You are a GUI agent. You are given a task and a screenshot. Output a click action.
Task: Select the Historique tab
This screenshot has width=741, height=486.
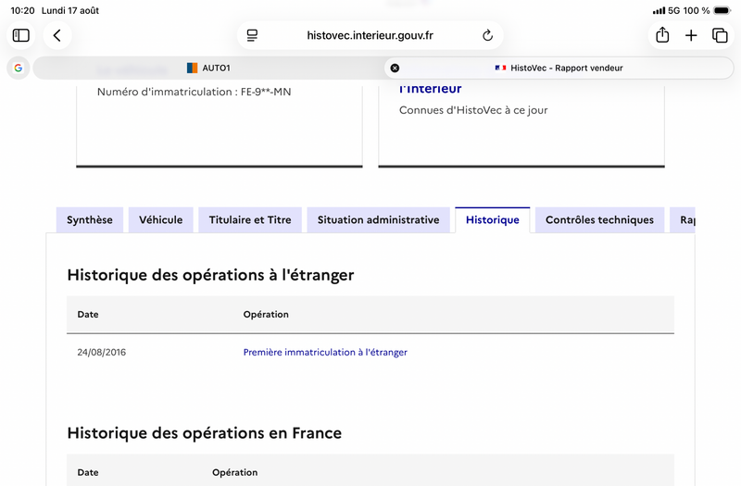coord(493,220)
